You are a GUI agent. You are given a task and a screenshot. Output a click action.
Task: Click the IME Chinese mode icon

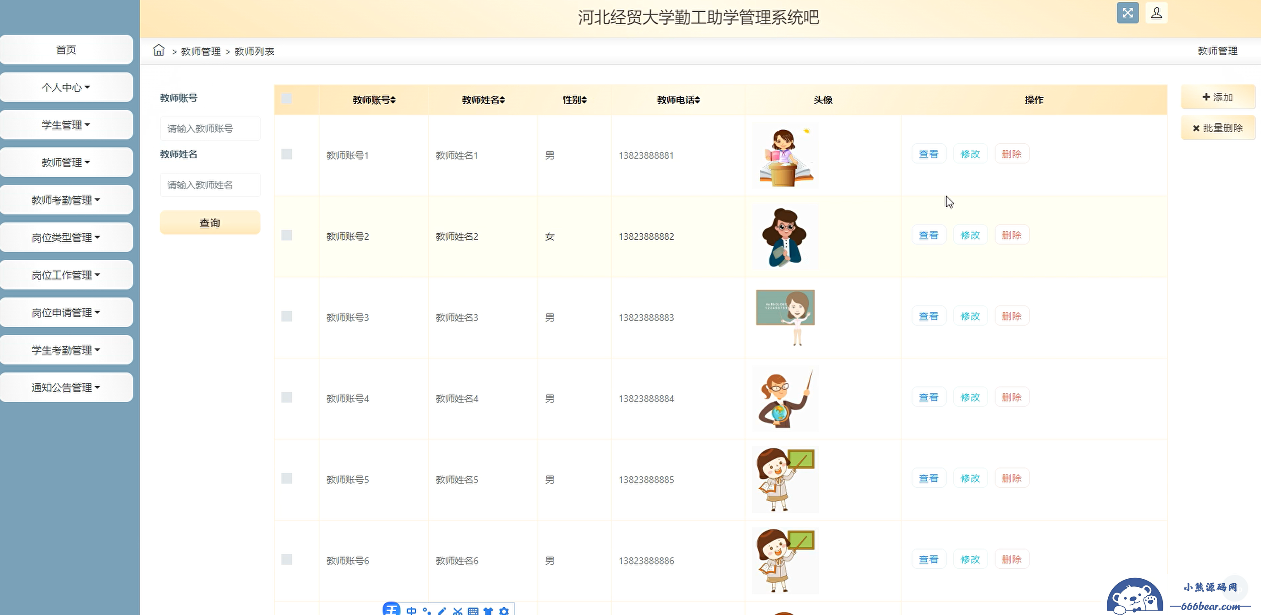click(411, 610)
